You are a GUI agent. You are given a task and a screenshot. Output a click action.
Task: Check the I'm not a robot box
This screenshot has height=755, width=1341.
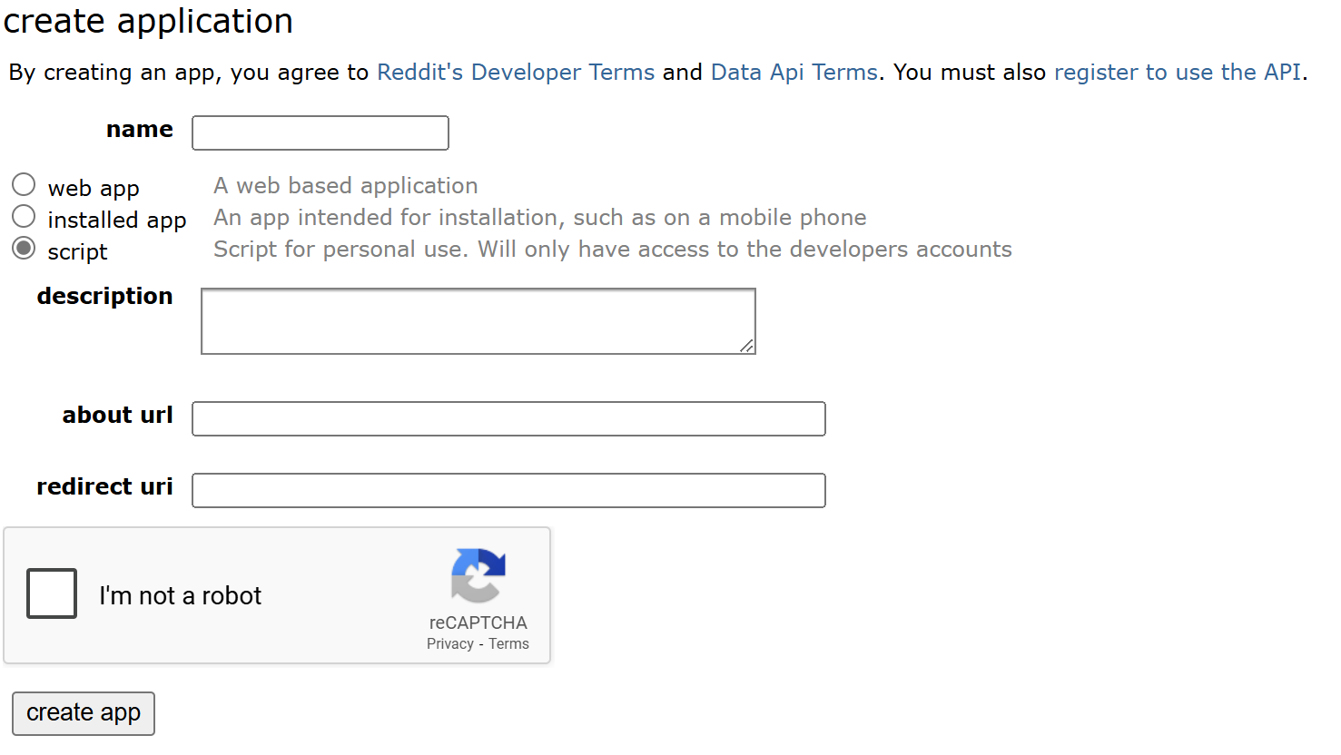(52, 593)
